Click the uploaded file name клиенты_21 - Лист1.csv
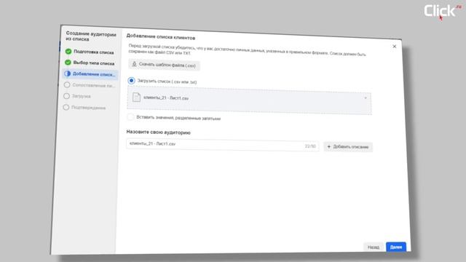 [x=166, y=98]
